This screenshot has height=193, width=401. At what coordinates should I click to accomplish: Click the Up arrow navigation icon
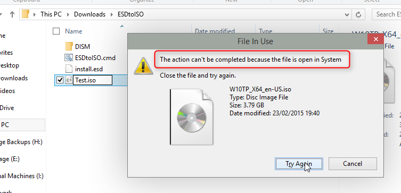coord(12,14)
